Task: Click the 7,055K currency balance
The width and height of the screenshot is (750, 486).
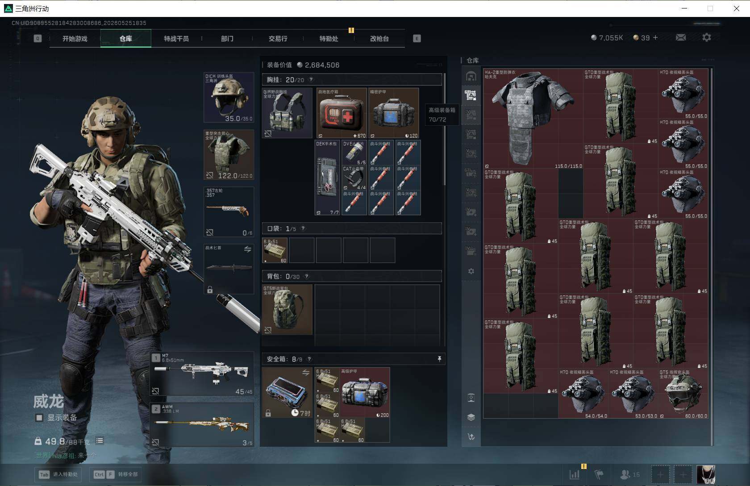Action: (x=607, y=38)
